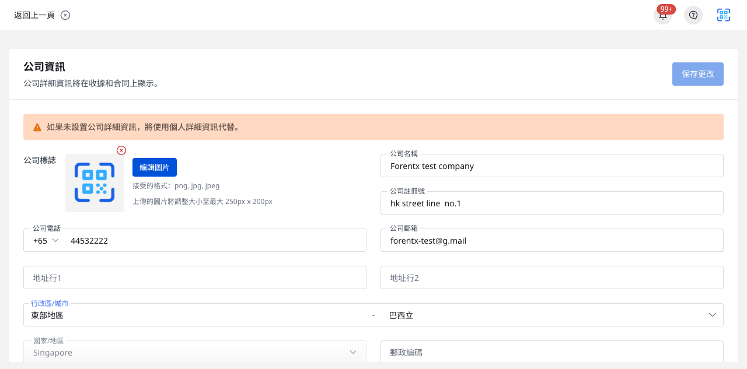Click the orange warning triangle icon
Screen dimensions: 747x369
(37, 127)
